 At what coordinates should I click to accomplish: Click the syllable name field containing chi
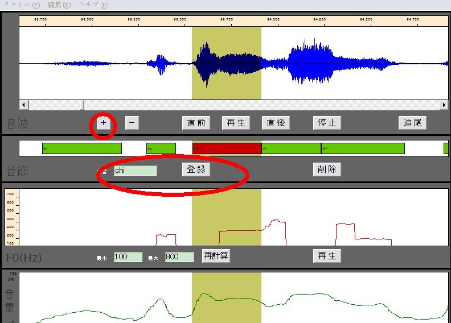click(135, 171)
